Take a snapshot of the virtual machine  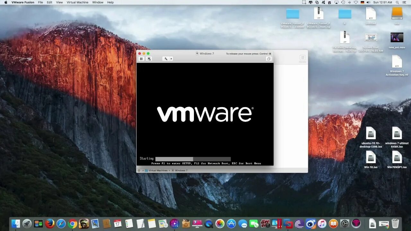[149, 59]
